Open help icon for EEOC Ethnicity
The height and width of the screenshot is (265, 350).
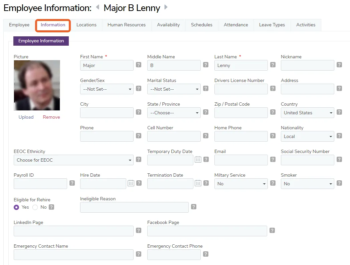[139, 159]
